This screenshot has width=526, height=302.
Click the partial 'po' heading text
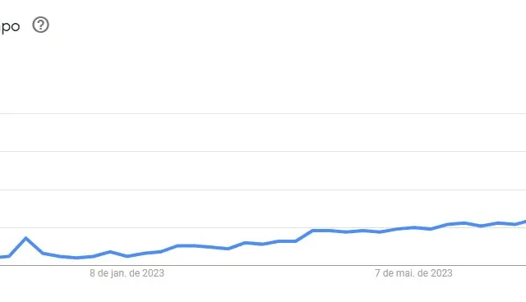10,27
